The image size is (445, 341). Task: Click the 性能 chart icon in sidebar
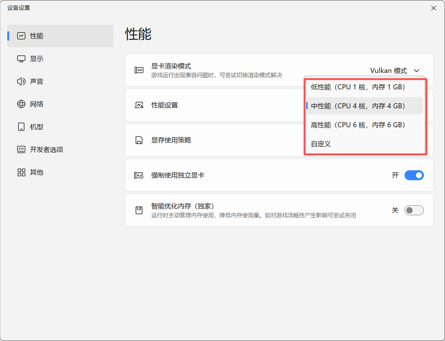(x=21, y=36)
